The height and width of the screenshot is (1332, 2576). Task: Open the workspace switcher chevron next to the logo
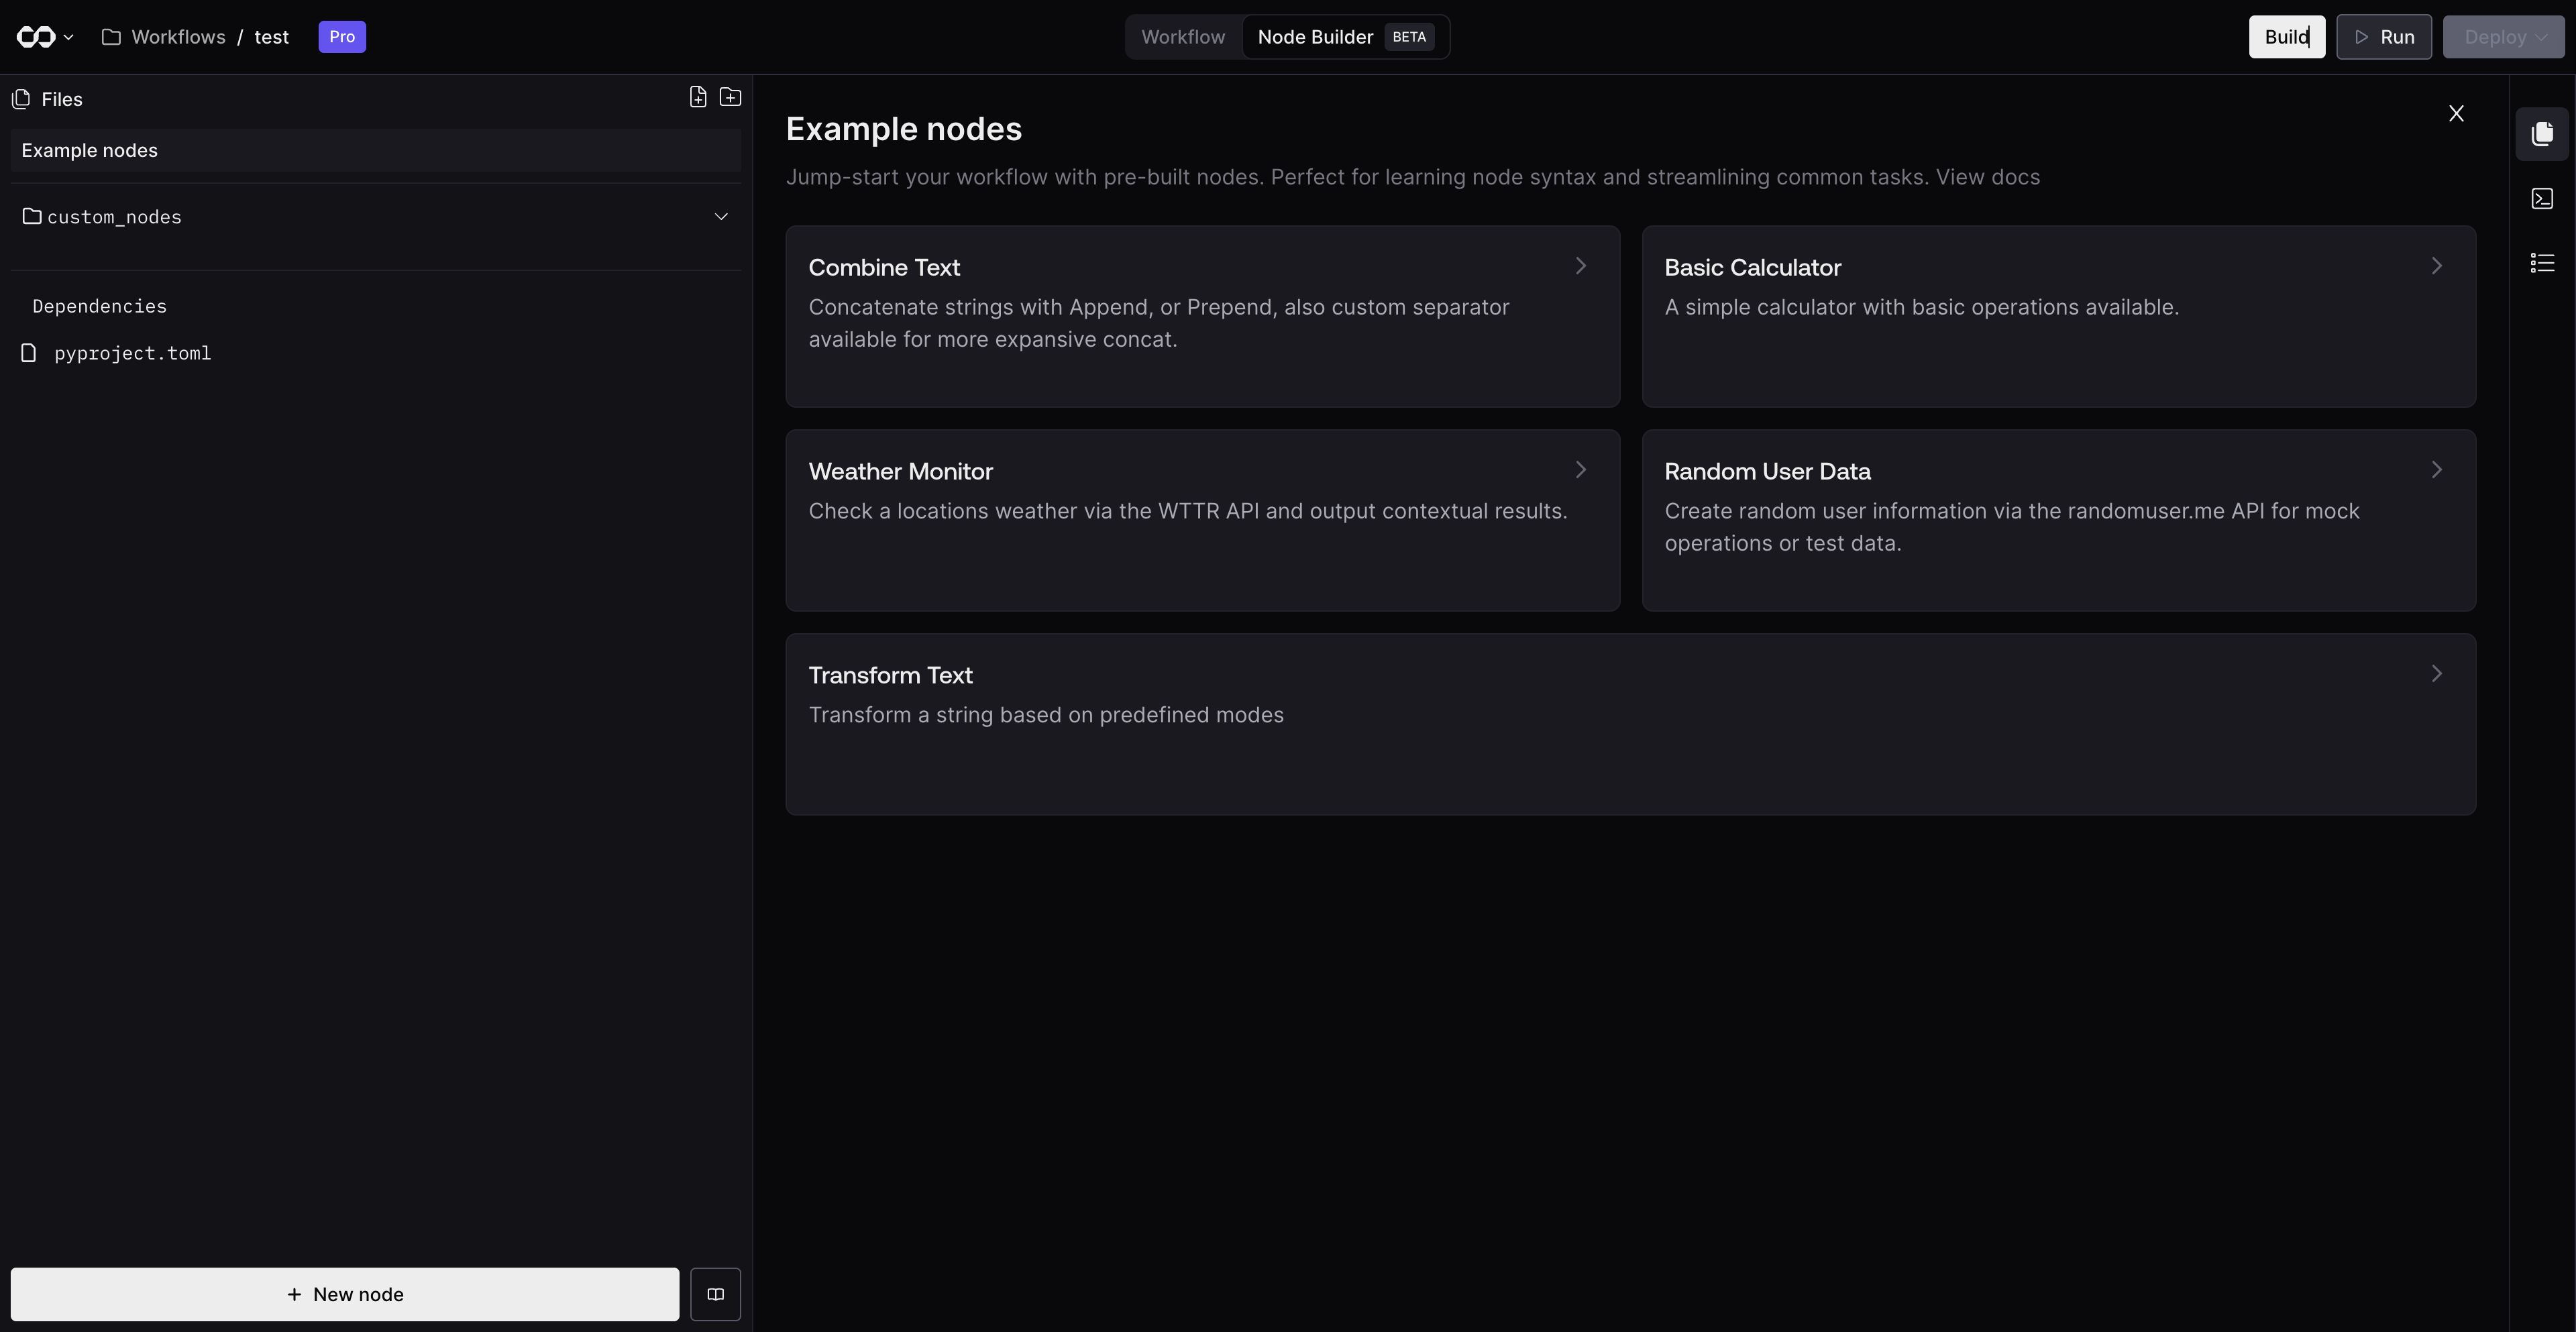pos(68,37)
